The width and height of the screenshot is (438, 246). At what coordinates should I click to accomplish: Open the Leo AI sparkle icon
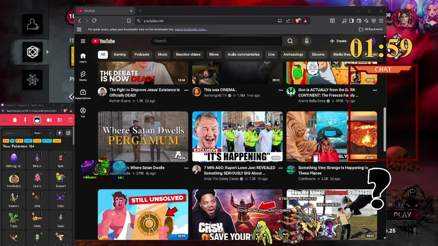(x=366, y=20)
